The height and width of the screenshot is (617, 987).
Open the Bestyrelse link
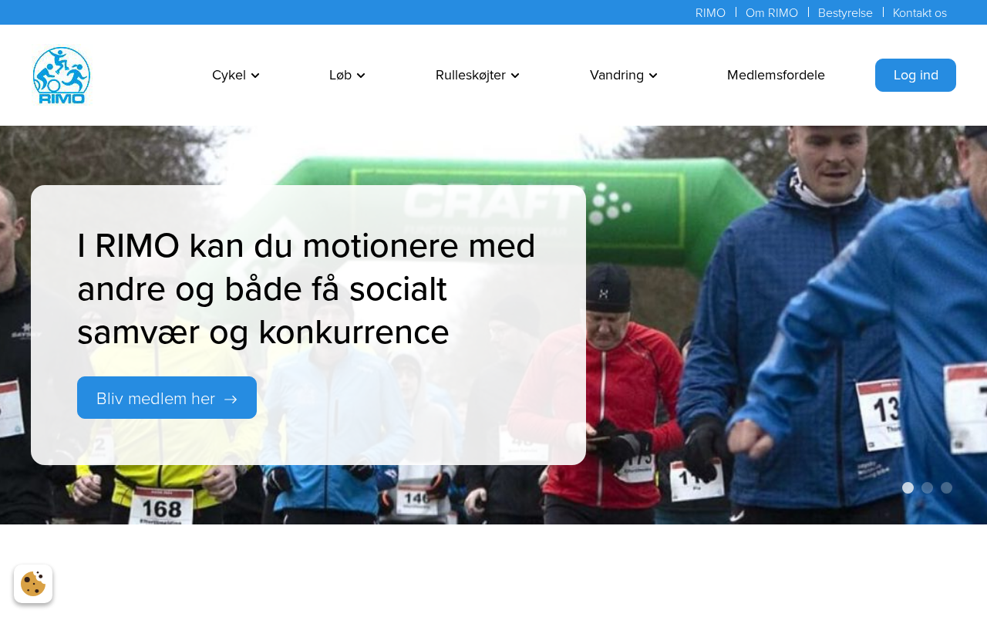pos(845,12)
